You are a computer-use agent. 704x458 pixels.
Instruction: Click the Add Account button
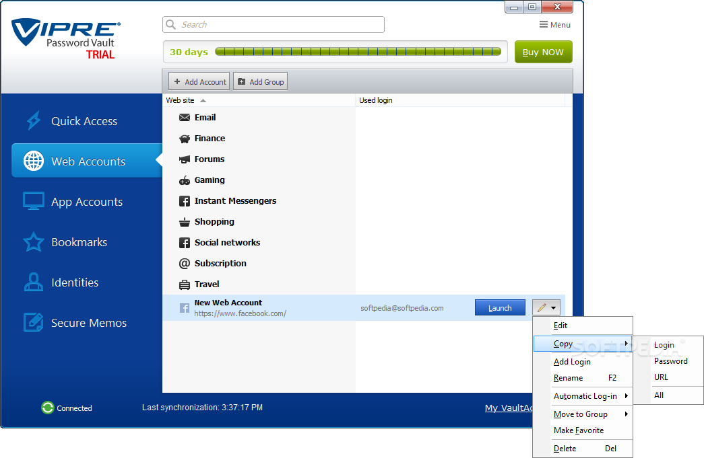[199, 81]
